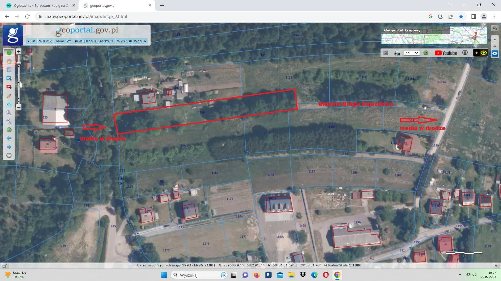Toggle the high-contrast yellow eye mode
The image size is (501, 281).
pos(484,53)
